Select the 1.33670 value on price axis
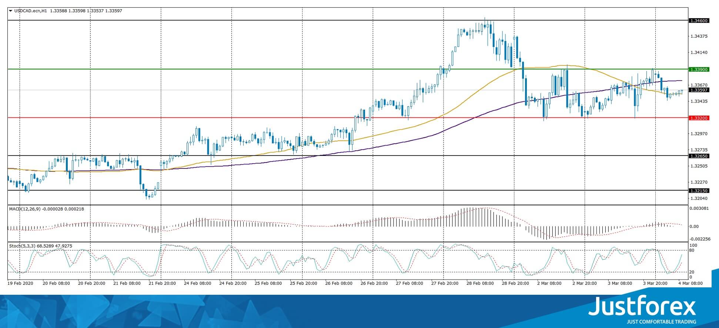This screenshot has height=328, width=719. [699, 85]
